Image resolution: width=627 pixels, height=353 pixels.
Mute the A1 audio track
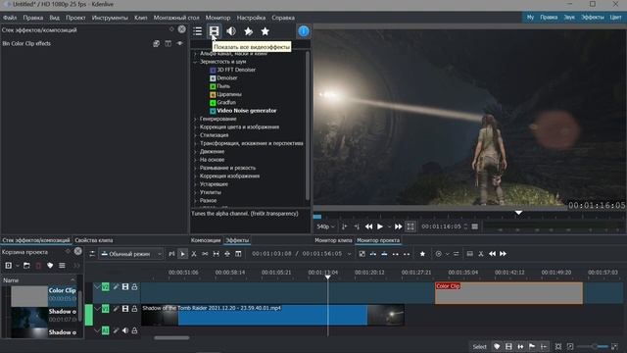[125, 330]
